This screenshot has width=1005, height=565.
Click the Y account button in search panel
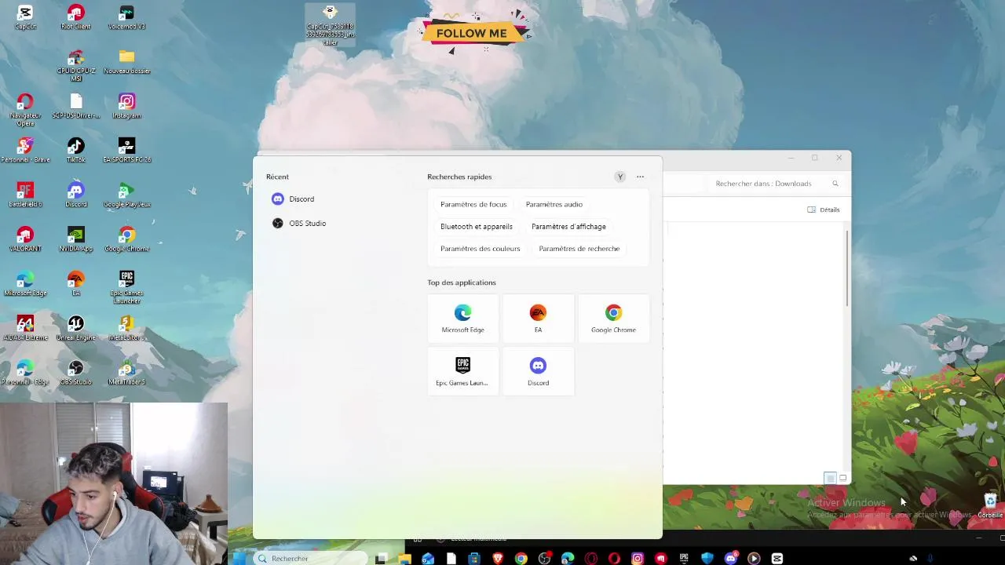coord(620,177)
